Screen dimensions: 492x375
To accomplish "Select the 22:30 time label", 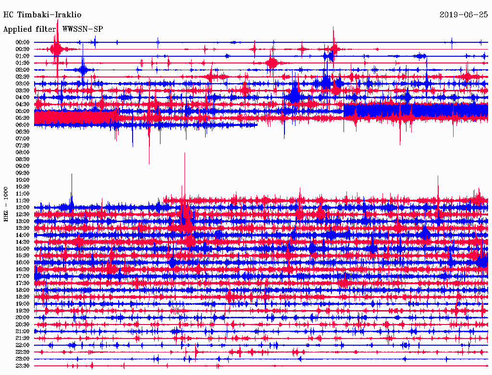I will pyautogui.click(x=23, y=352).
